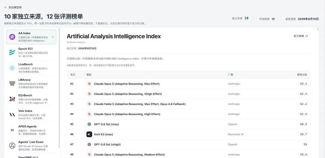Click the score 63.1
The image size is (325, 158).
303,84
